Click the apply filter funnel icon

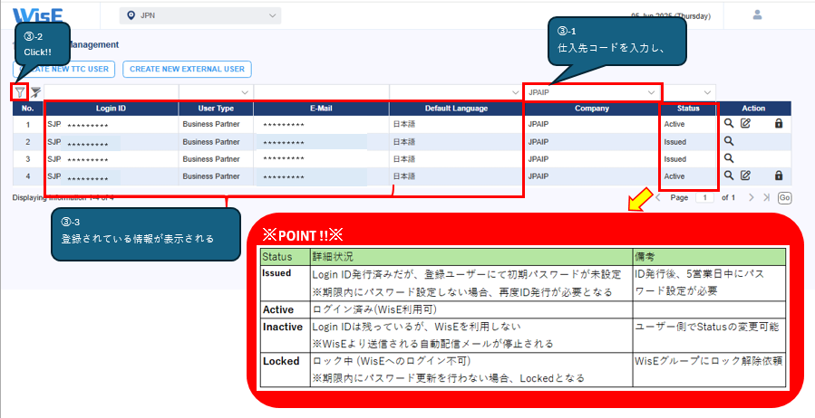click(x=20, y=92)
